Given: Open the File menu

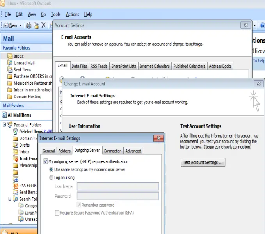Looking at the screenshot, I should [7, 14].
